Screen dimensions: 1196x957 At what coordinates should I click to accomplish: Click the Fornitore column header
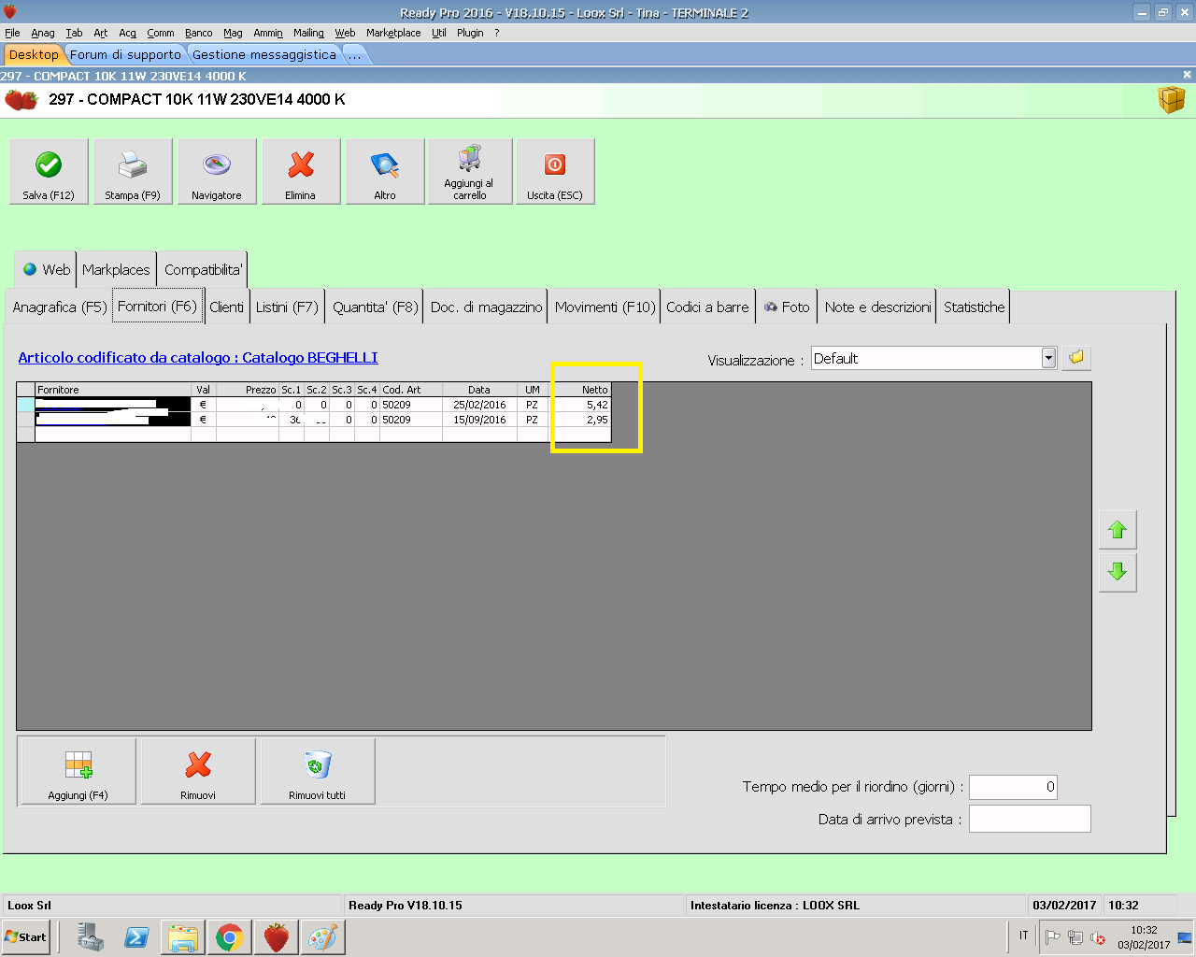[x=113, y=390]
